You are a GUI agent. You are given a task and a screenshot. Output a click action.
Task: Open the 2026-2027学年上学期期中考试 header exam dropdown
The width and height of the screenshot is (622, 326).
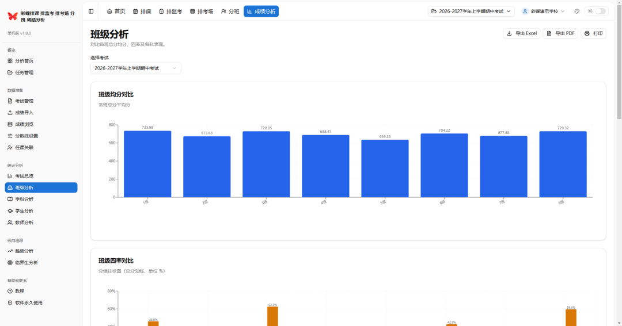(471, 11)
